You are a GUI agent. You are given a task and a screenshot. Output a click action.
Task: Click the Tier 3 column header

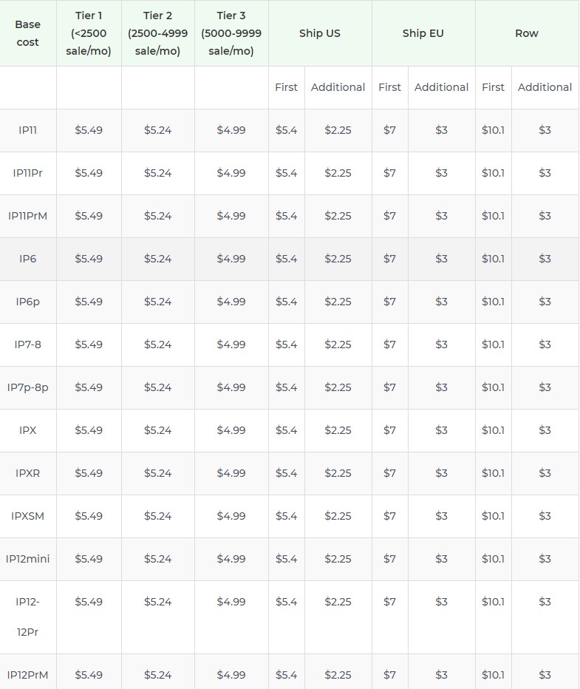pos(231,33)
